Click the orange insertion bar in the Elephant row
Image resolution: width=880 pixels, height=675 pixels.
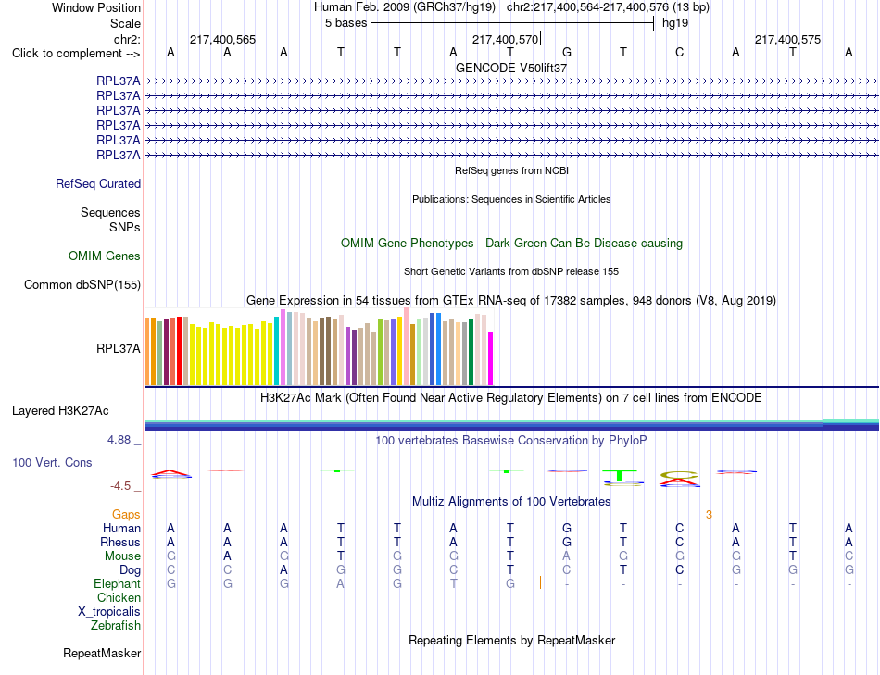[x=540, y=582]
